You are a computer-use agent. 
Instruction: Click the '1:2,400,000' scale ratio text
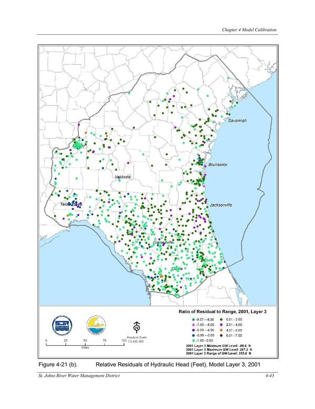coord(136,342)
